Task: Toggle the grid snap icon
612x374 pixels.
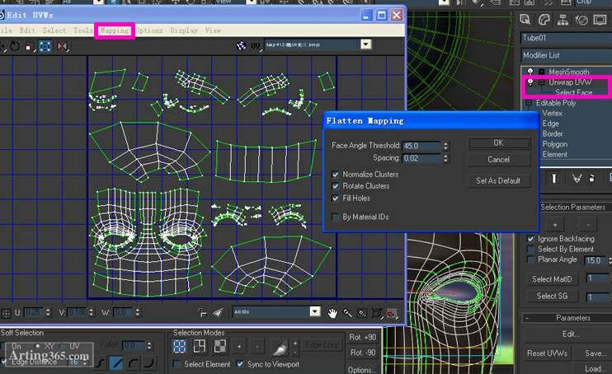Action: pyautogui.click(x=392, y=313)
